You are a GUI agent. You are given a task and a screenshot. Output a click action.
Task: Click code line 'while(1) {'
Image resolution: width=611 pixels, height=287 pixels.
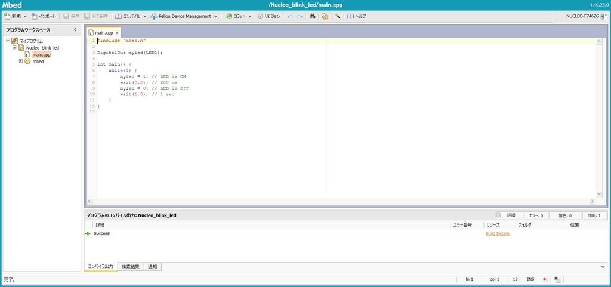tap(123, 70)
